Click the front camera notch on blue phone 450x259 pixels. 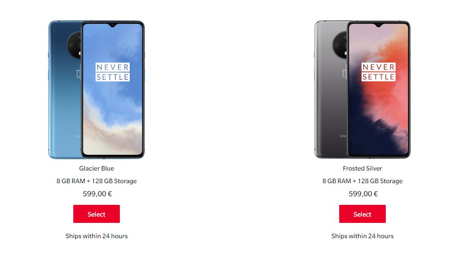click(113, 25)
